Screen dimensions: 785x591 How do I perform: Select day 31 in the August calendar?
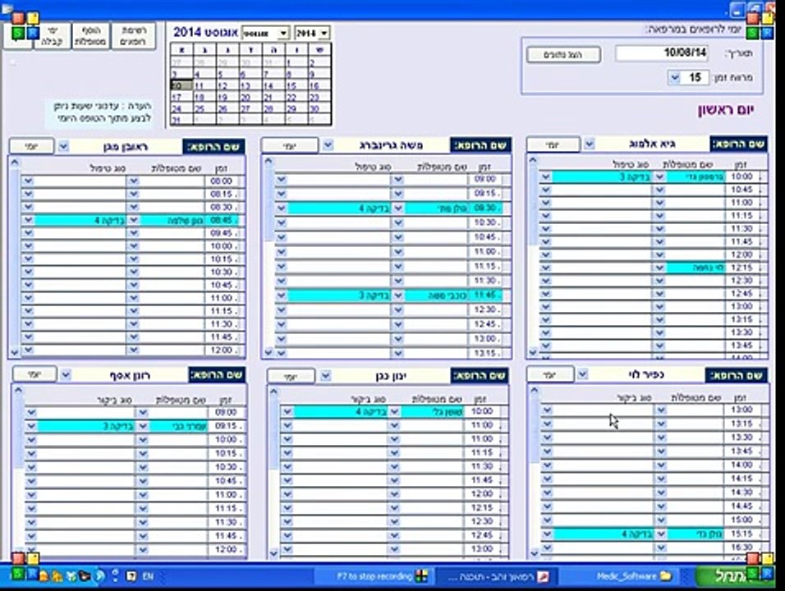[181, 120]
